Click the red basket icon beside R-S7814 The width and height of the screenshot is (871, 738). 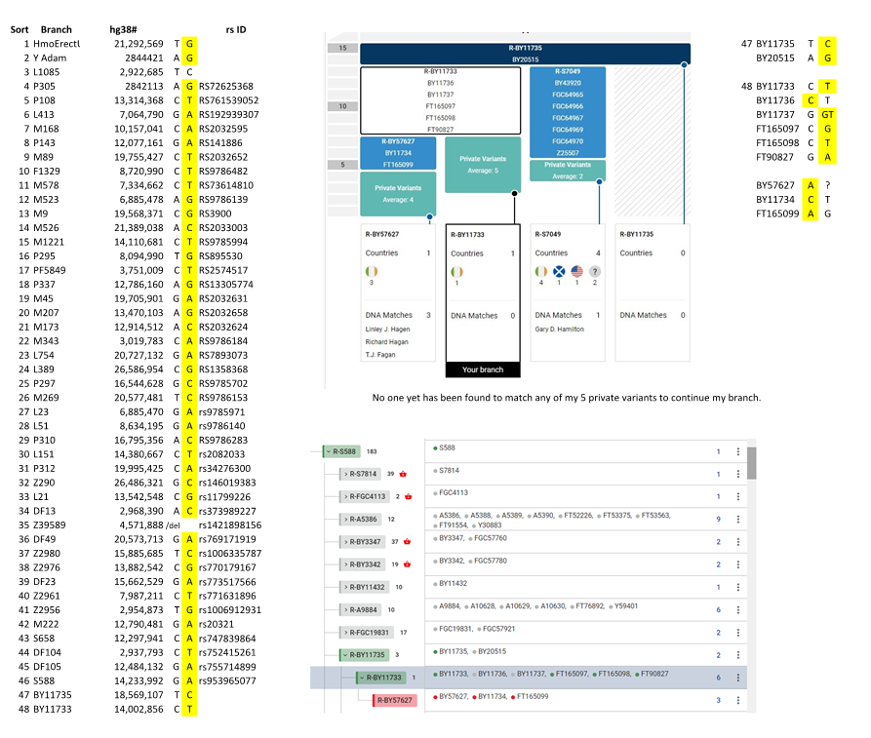403,474
